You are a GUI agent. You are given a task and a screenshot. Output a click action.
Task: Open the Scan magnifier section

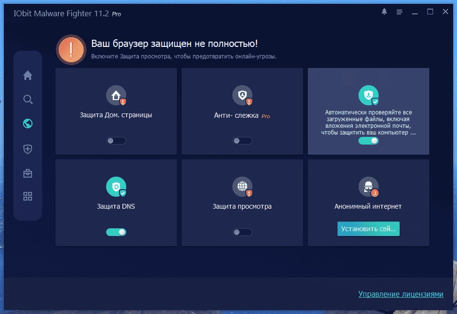pos(28,100)
